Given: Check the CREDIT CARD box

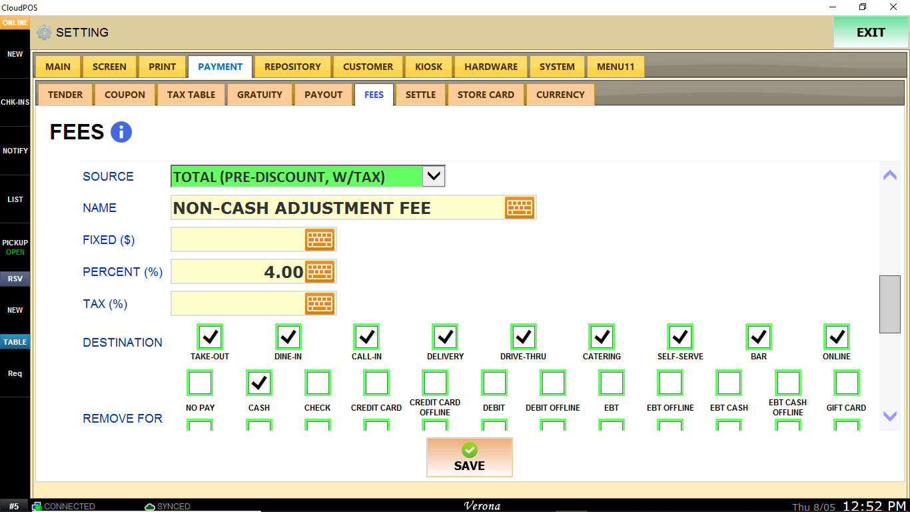Looking at the screenshot, I should [x=376, y=383].
